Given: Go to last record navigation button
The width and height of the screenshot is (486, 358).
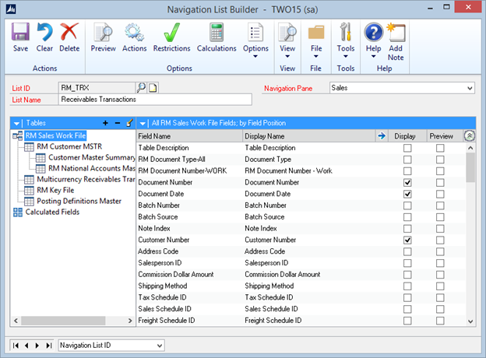Looking at the screenshot, I should pyautogui.click(x=48, y=346).
